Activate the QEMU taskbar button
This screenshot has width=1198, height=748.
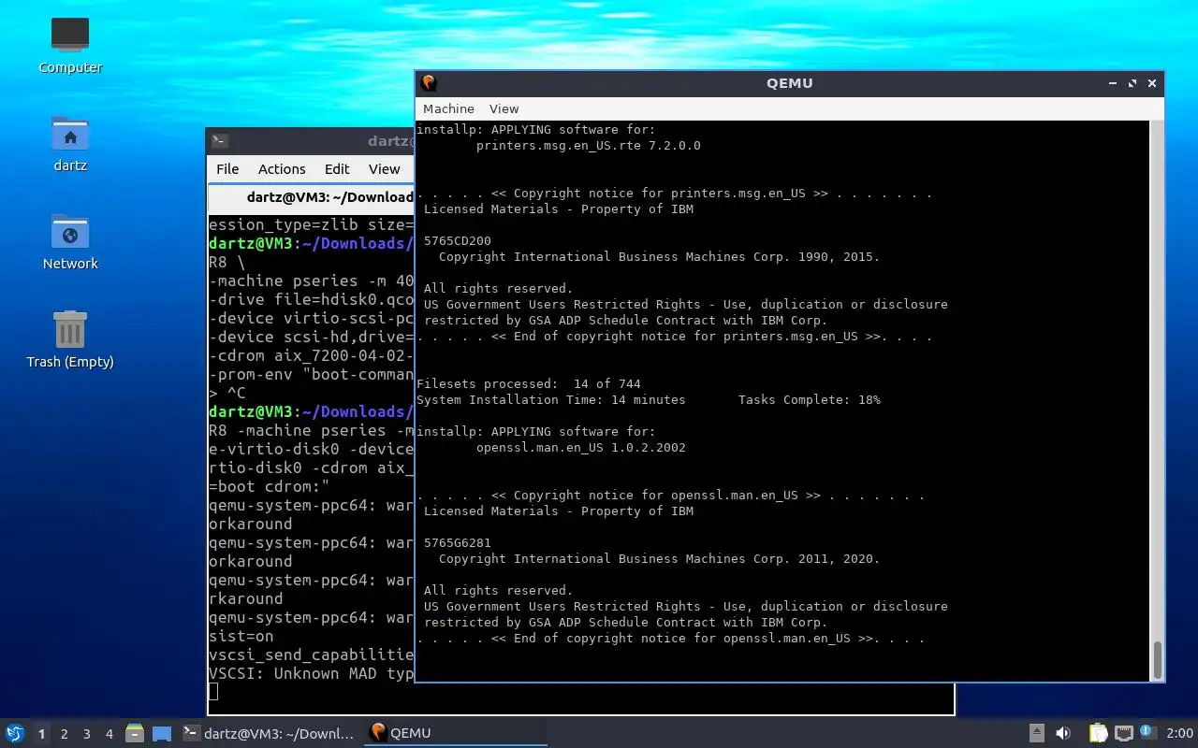pos(456,733)
